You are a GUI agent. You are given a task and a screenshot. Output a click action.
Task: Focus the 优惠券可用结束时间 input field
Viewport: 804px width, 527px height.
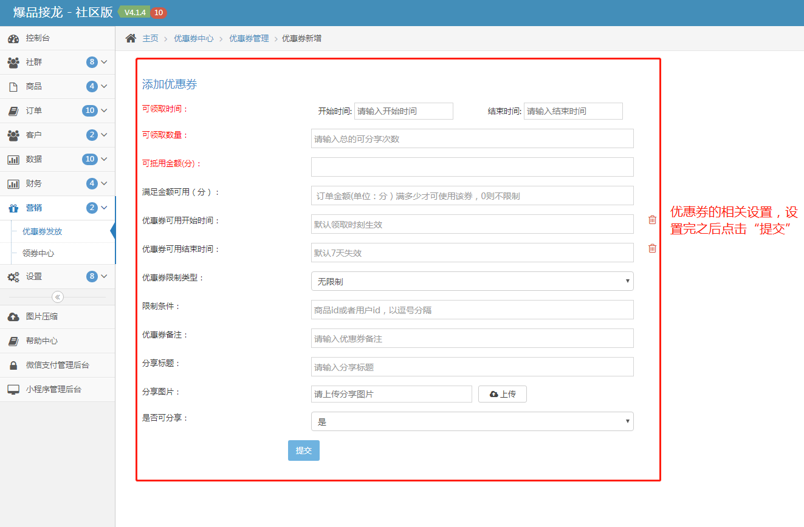[472, 253]
